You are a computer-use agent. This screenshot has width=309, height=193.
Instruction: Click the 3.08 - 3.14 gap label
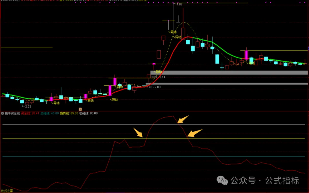click(x=158, y=77)
